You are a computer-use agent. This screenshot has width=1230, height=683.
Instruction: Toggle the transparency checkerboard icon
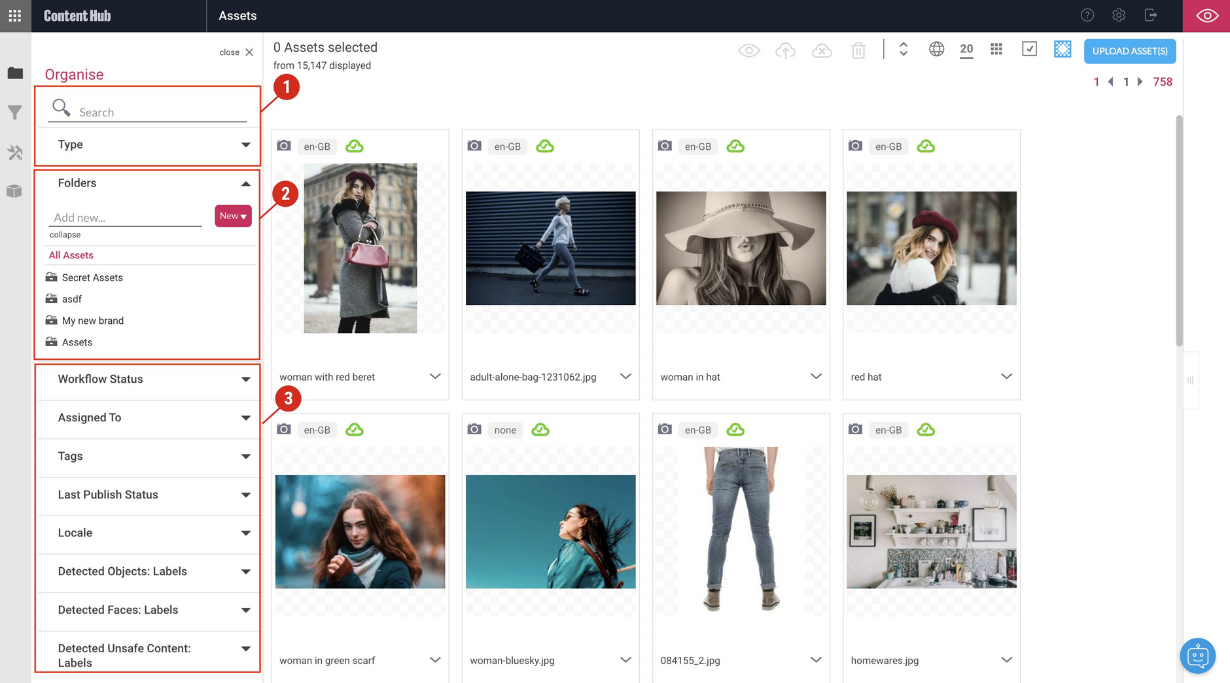pyautogui.click(x=1063, y=49)
